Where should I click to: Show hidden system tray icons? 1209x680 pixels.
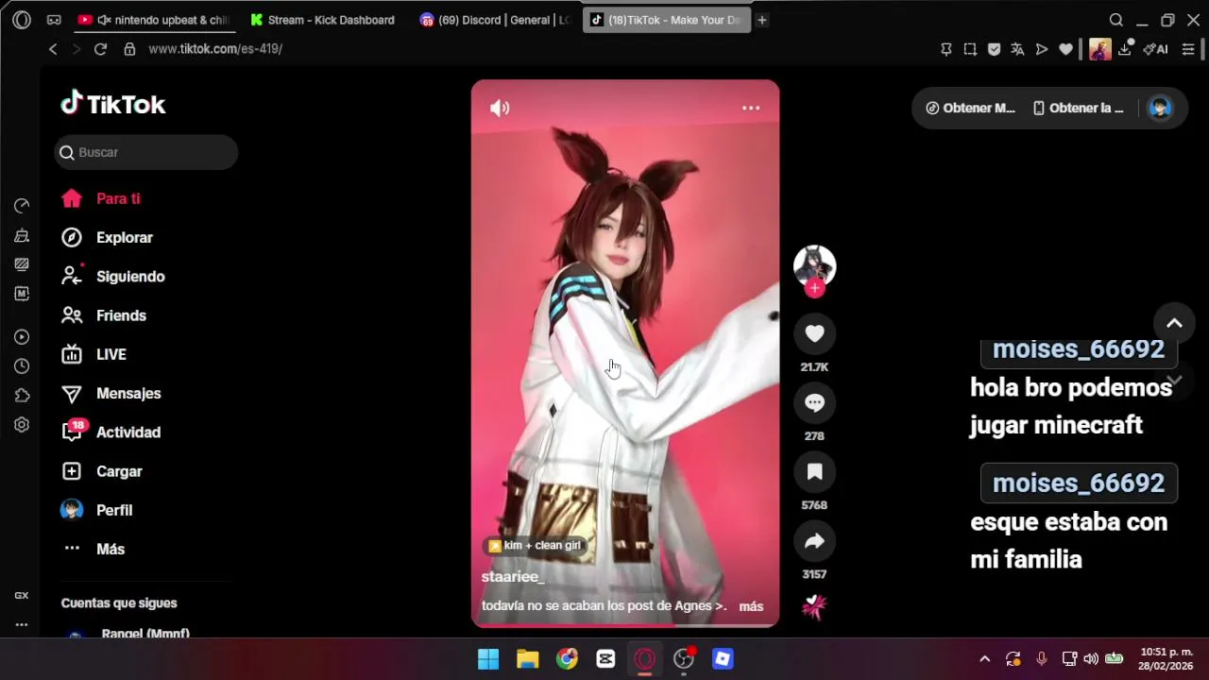984,659
